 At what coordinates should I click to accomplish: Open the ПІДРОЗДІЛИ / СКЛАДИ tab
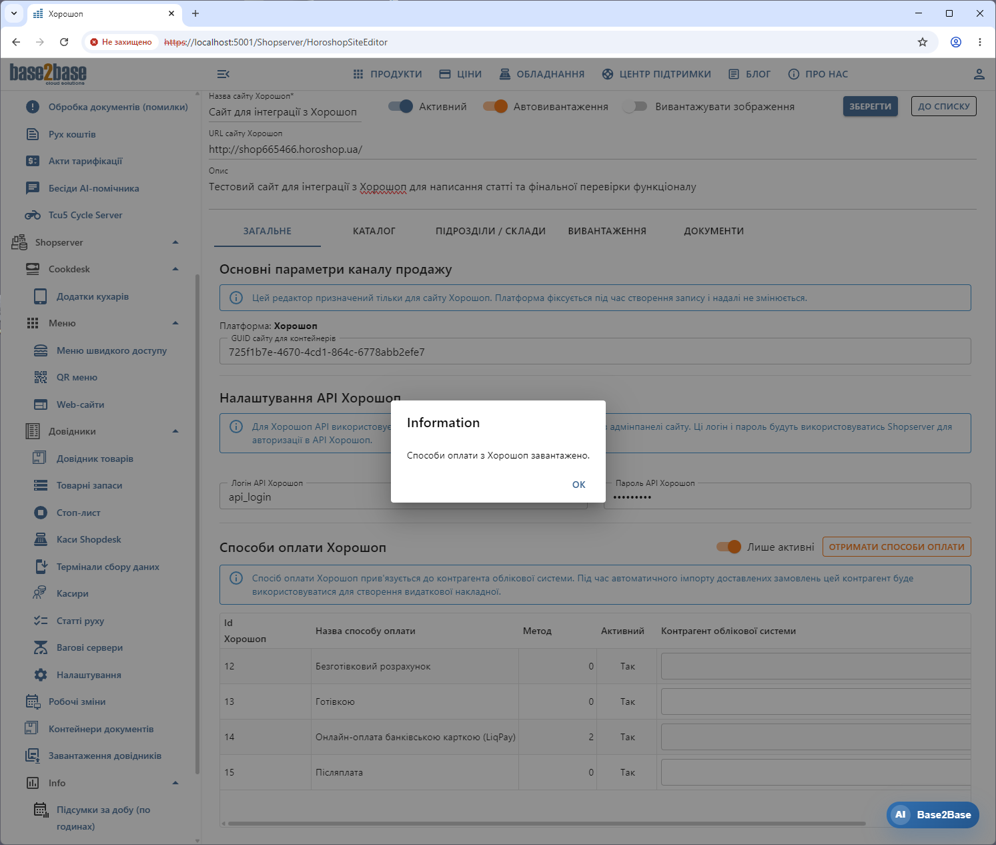[491, 231]
